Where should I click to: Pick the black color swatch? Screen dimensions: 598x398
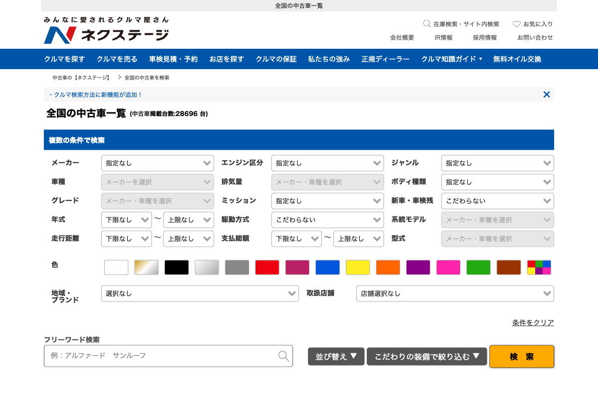[x=176, y=268]
